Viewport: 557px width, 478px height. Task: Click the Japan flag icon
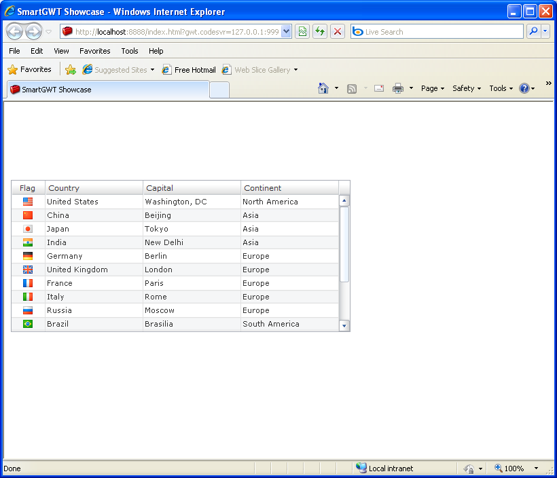click(x=28, y=229)
